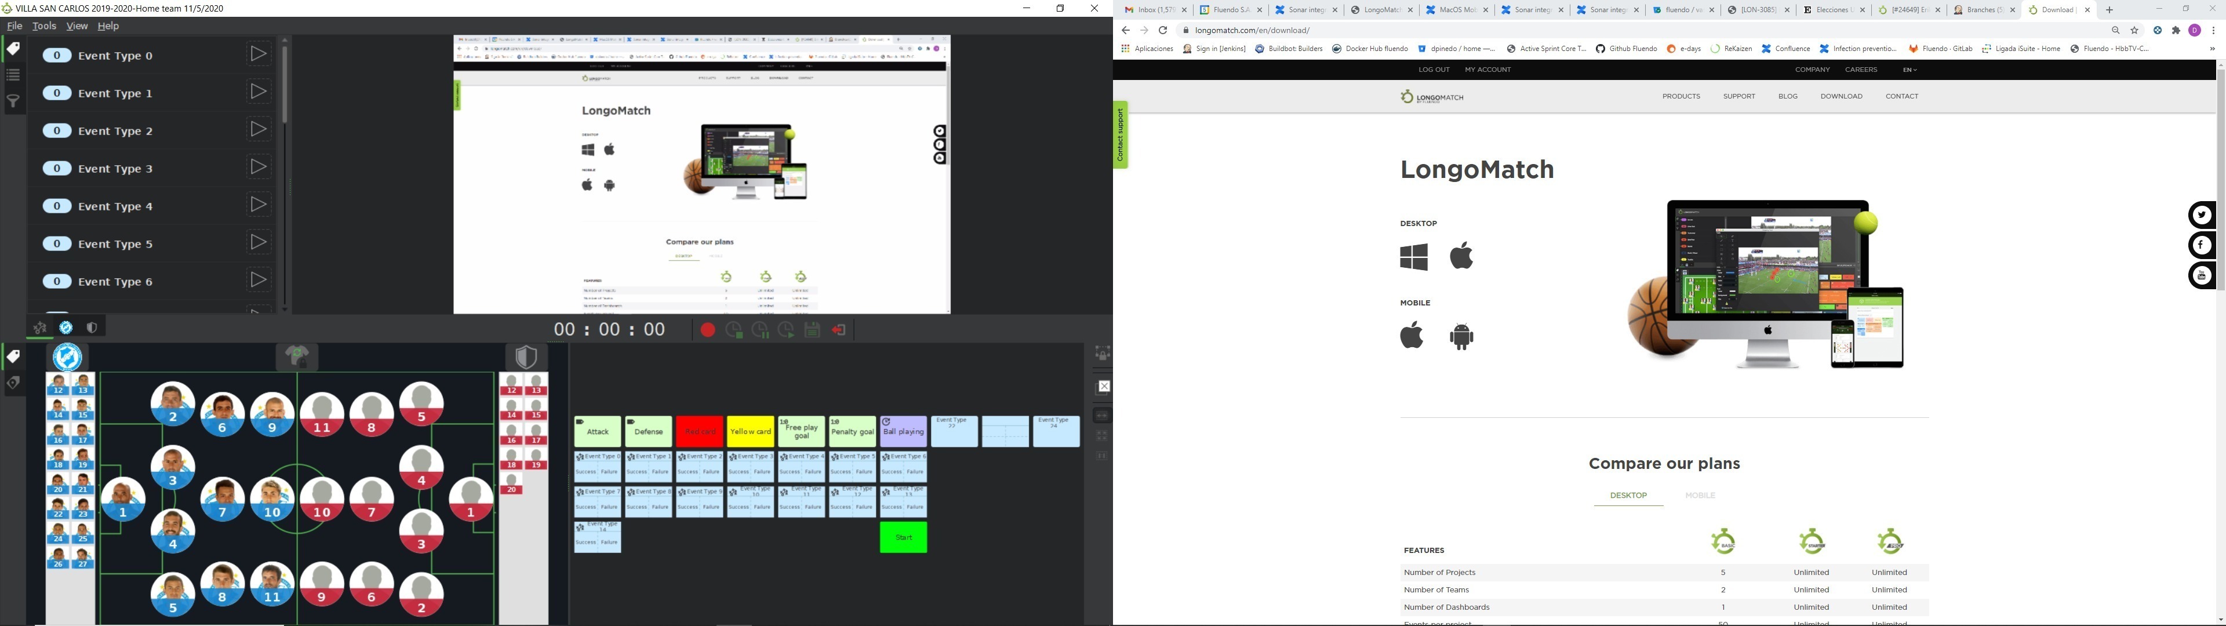2226x626 pixels.
Task: Select blue home player number 10
Action: click(x=272, y=501)
